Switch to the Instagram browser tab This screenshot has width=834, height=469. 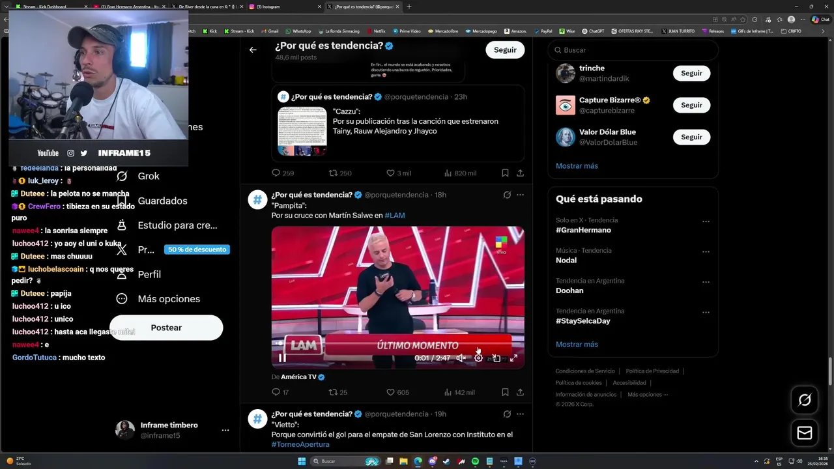tap(283, 7)
